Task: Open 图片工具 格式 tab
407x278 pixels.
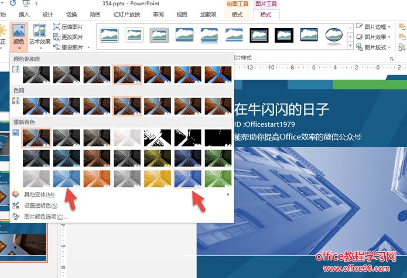Action: 266,15
